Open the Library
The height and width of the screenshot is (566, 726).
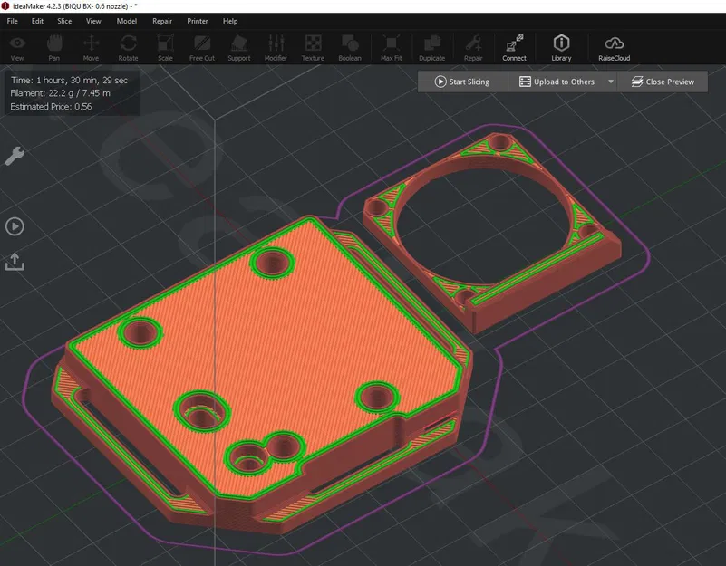pos(561,48)
